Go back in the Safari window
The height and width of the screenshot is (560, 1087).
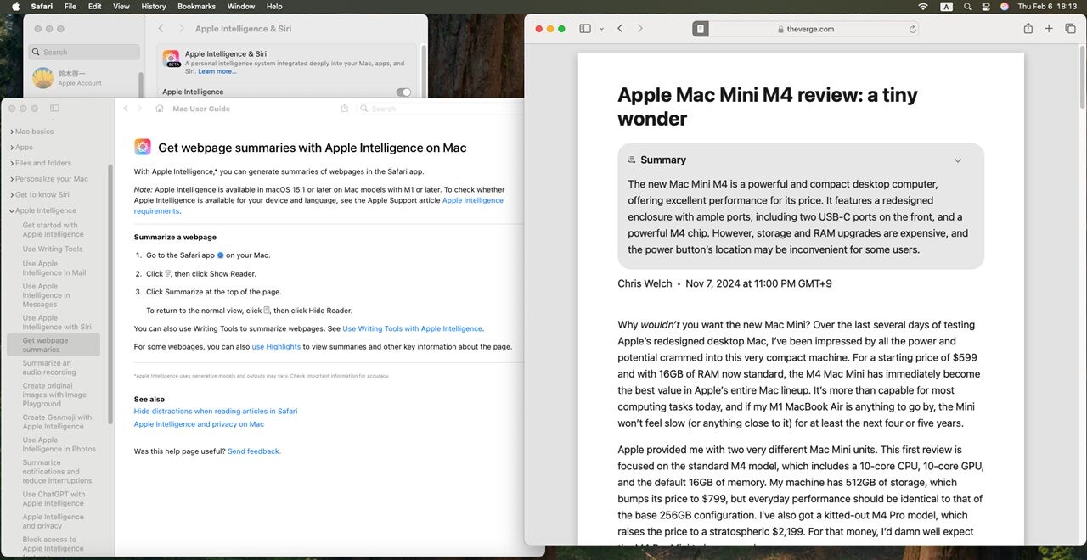(x=620, y=29)
